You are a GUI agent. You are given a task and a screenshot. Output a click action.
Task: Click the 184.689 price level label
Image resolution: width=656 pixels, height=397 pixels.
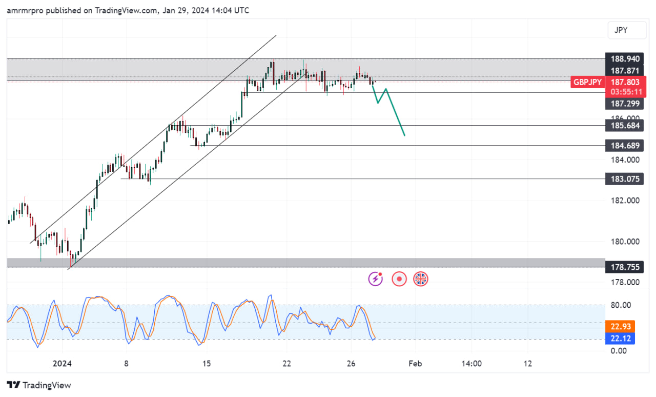pos(624,146)
